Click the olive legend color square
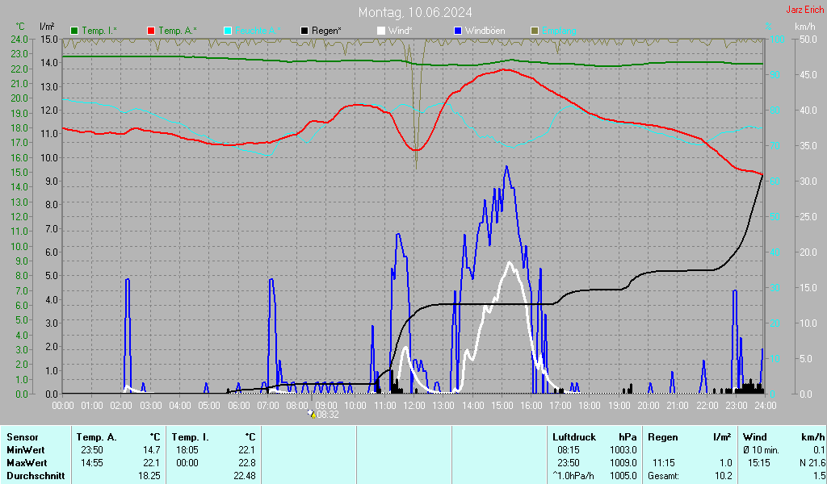Image resolution: width=827 pixels, height=484 pixels. click(x=535, y=31)
